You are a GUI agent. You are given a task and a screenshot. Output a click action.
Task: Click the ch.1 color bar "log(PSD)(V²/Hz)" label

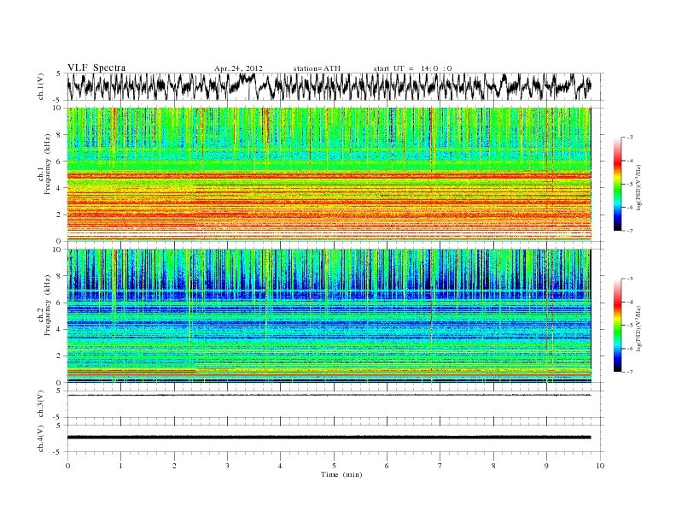(638, 187)
